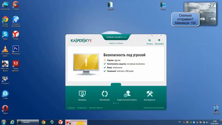The image size is (222, 125).
Task: Switch to the first taskbar window button
Action: point(28,122)
